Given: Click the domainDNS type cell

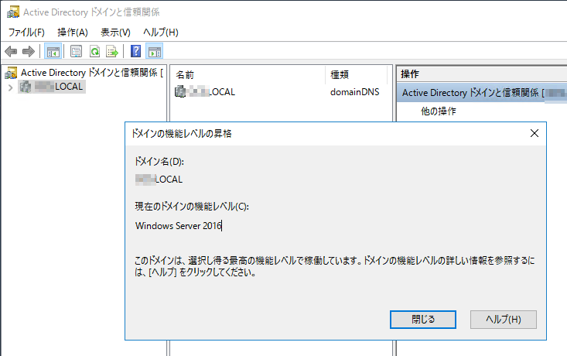Looking at the screenshot, I should [355, 92].
